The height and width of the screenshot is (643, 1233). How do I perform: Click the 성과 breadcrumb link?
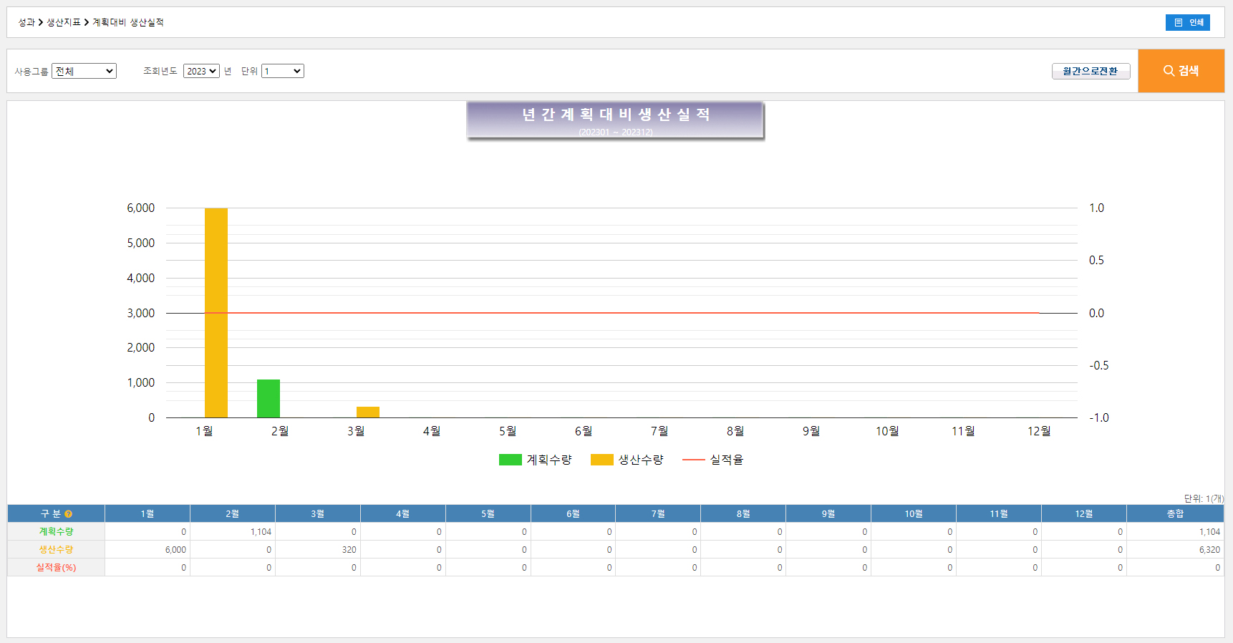click(x=26, y=22)
